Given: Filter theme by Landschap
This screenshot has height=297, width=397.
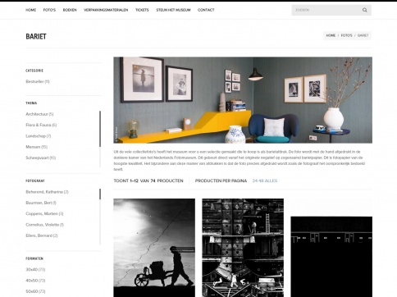Looking at the screenshot, I should coord(39,136).
